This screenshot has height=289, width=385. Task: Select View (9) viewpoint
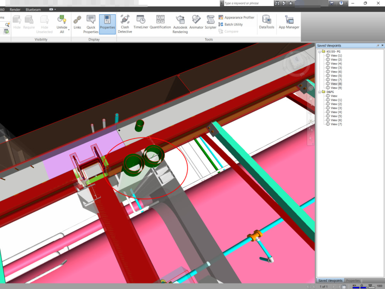[336, 88]
